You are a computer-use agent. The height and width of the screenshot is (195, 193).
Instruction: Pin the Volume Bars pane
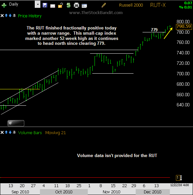(14, 132)
